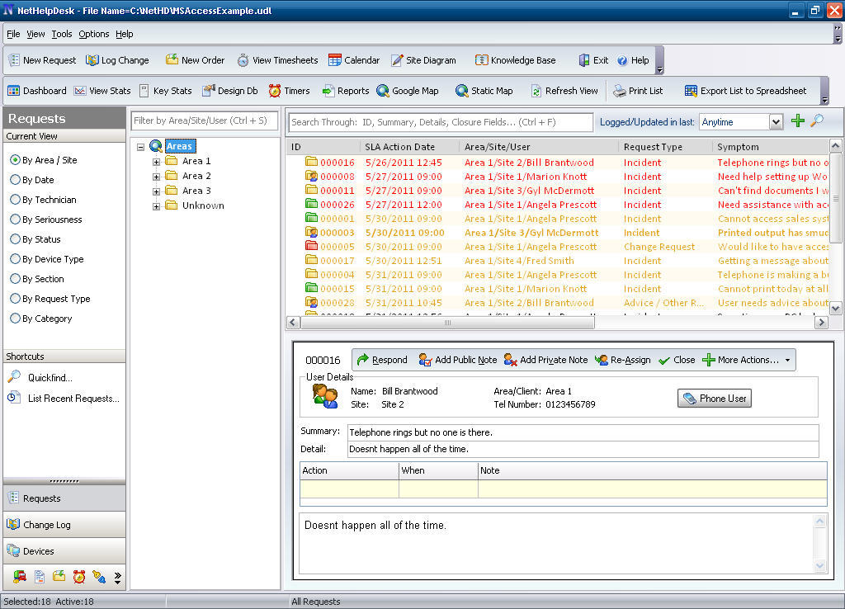Select the By Device Type view
Screen dimensions: 845x609
(x=47, y=259)
